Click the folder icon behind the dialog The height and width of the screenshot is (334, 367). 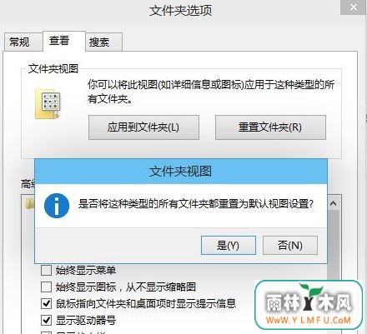click(29, 205)
